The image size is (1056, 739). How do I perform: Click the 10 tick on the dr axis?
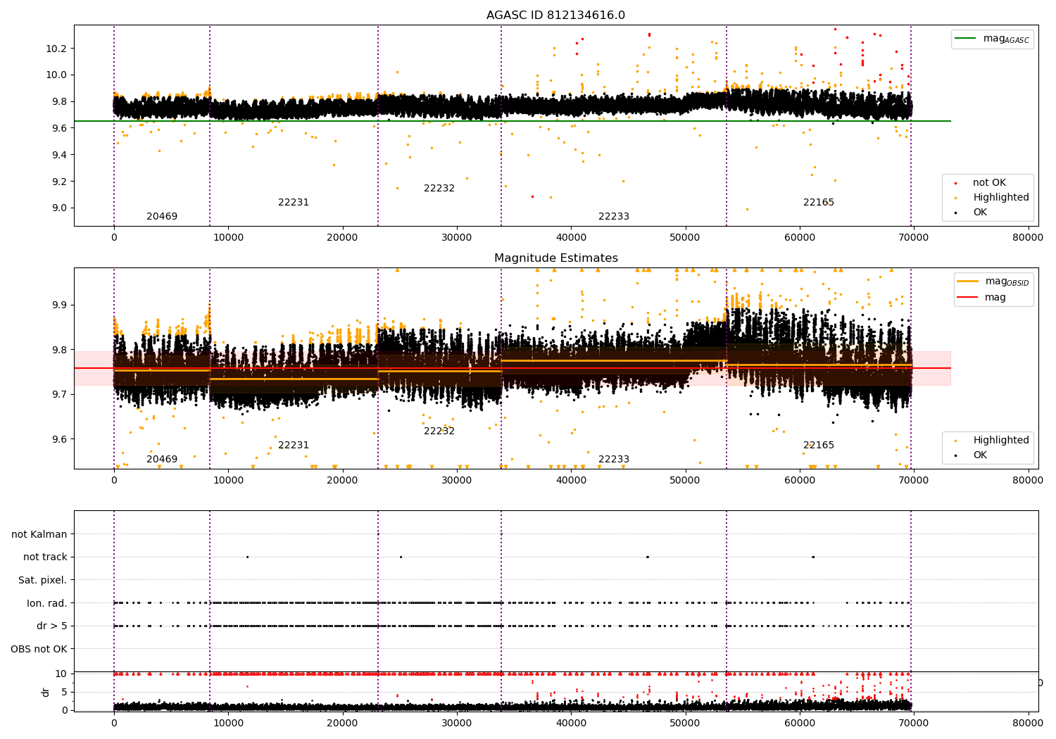click(x=61, y=674)
